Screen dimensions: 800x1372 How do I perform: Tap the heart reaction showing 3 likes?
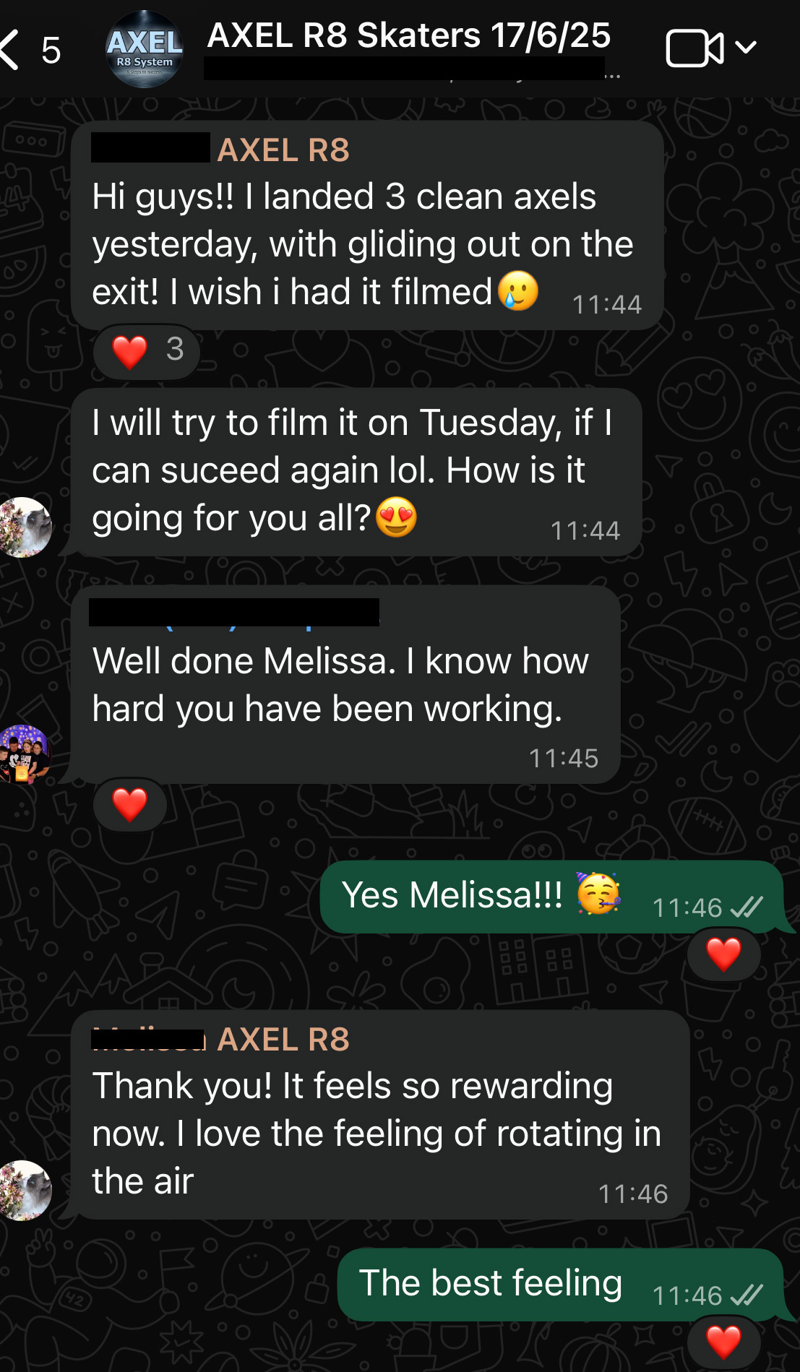coord(147,351)
